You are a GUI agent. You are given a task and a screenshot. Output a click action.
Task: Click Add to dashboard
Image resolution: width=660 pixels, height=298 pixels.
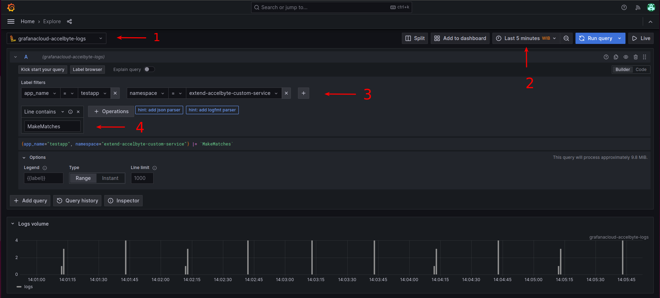click(x=460, y=38)
